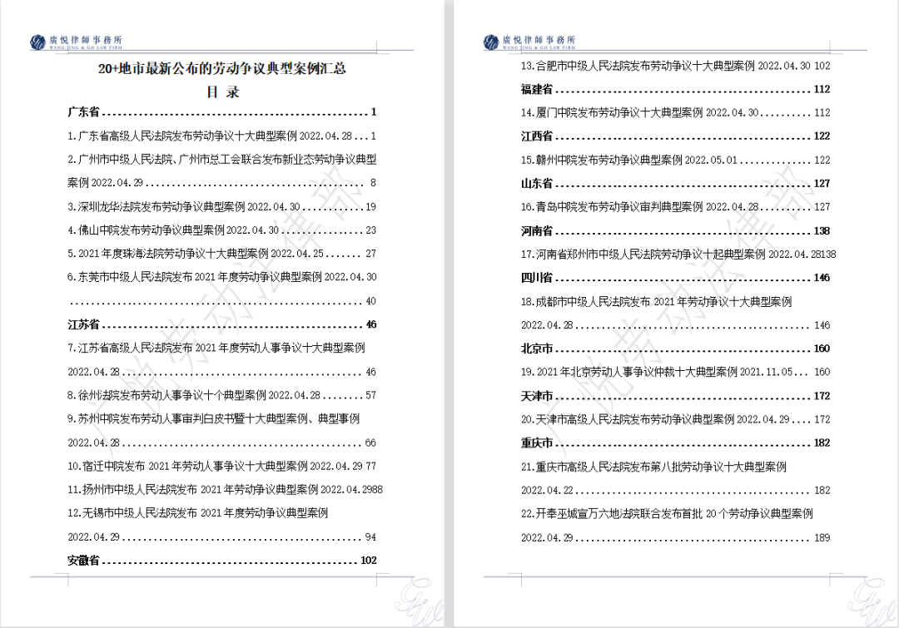Jump to the '四川省' section entry
This screenshot has height=628, width=899.
pyautogui.click(x=675, y=277)
